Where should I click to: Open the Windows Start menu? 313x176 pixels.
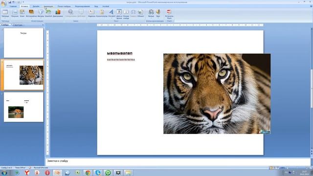click(x=4, y=173)
